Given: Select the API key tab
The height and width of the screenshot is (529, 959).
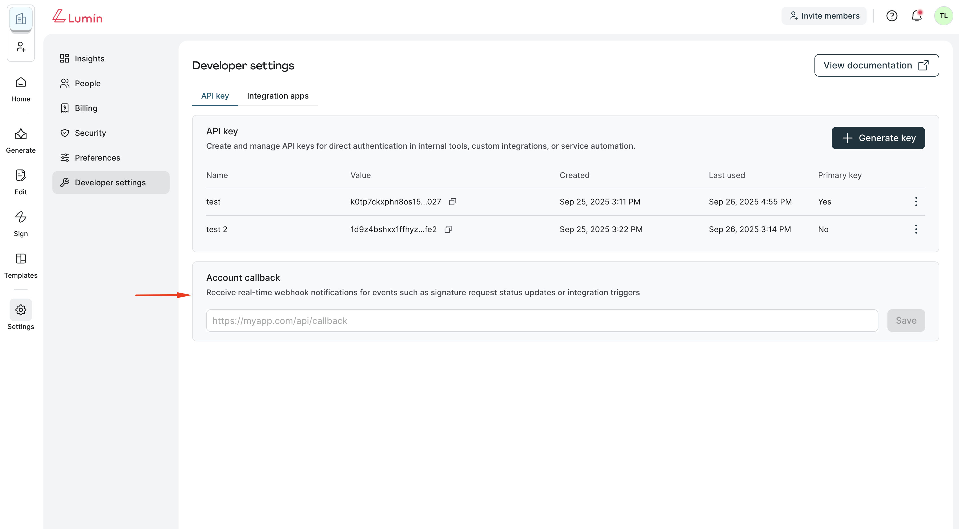Looking at the screenshot, I should [215, 96].
